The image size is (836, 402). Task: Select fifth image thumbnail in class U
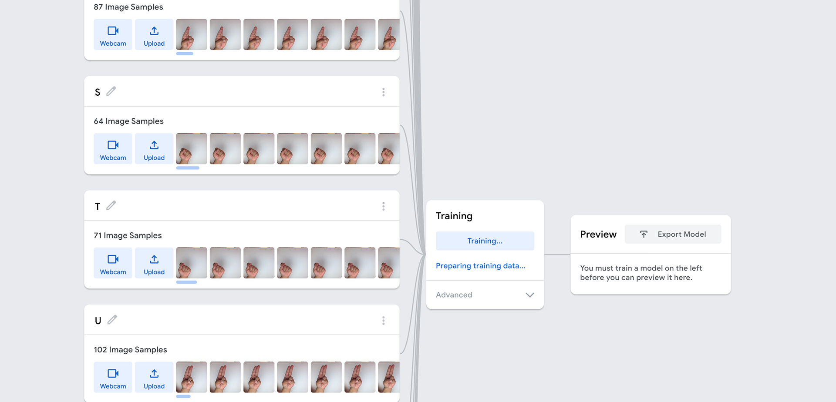pos(326,377)
